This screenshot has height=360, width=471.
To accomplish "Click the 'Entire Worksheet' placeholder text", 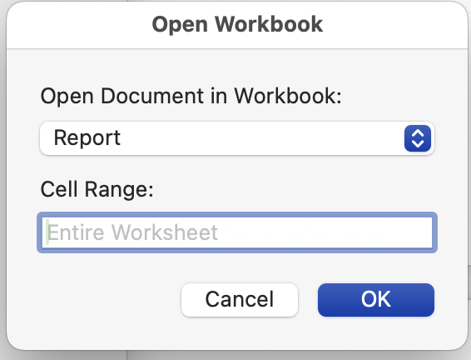I will (x=132, y=232).
